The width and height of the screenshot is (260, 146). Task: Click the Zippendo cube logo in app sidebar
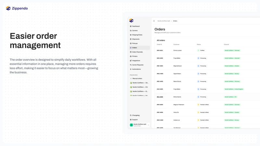pos(131,20)
